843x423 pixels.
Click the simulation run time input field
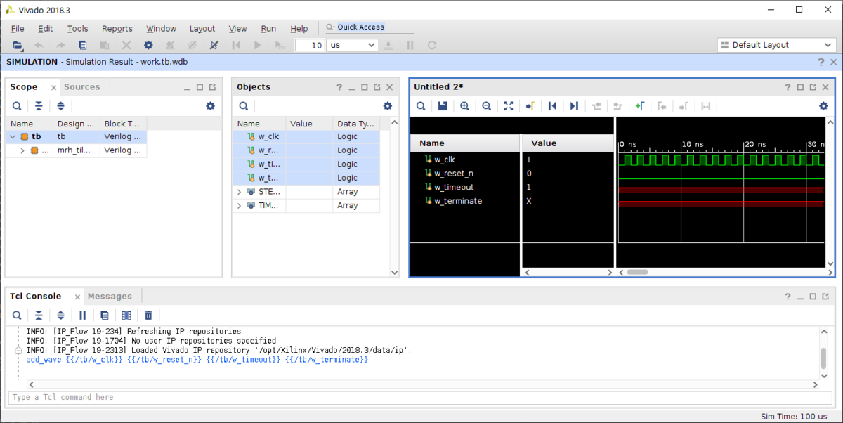[309, 45]
